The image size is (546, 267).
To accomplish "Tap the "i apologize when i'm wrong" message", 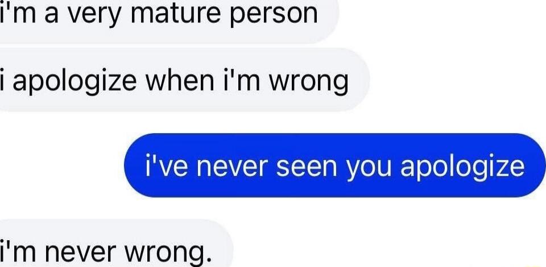I will pos(184,80).
